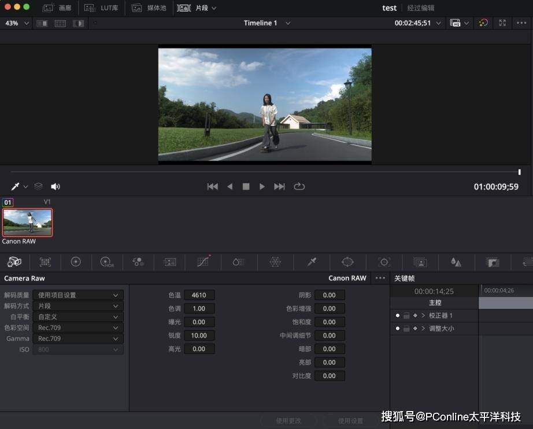
Task: Select the Canon RAW clip thumbnail
Action: coord(27,223)
